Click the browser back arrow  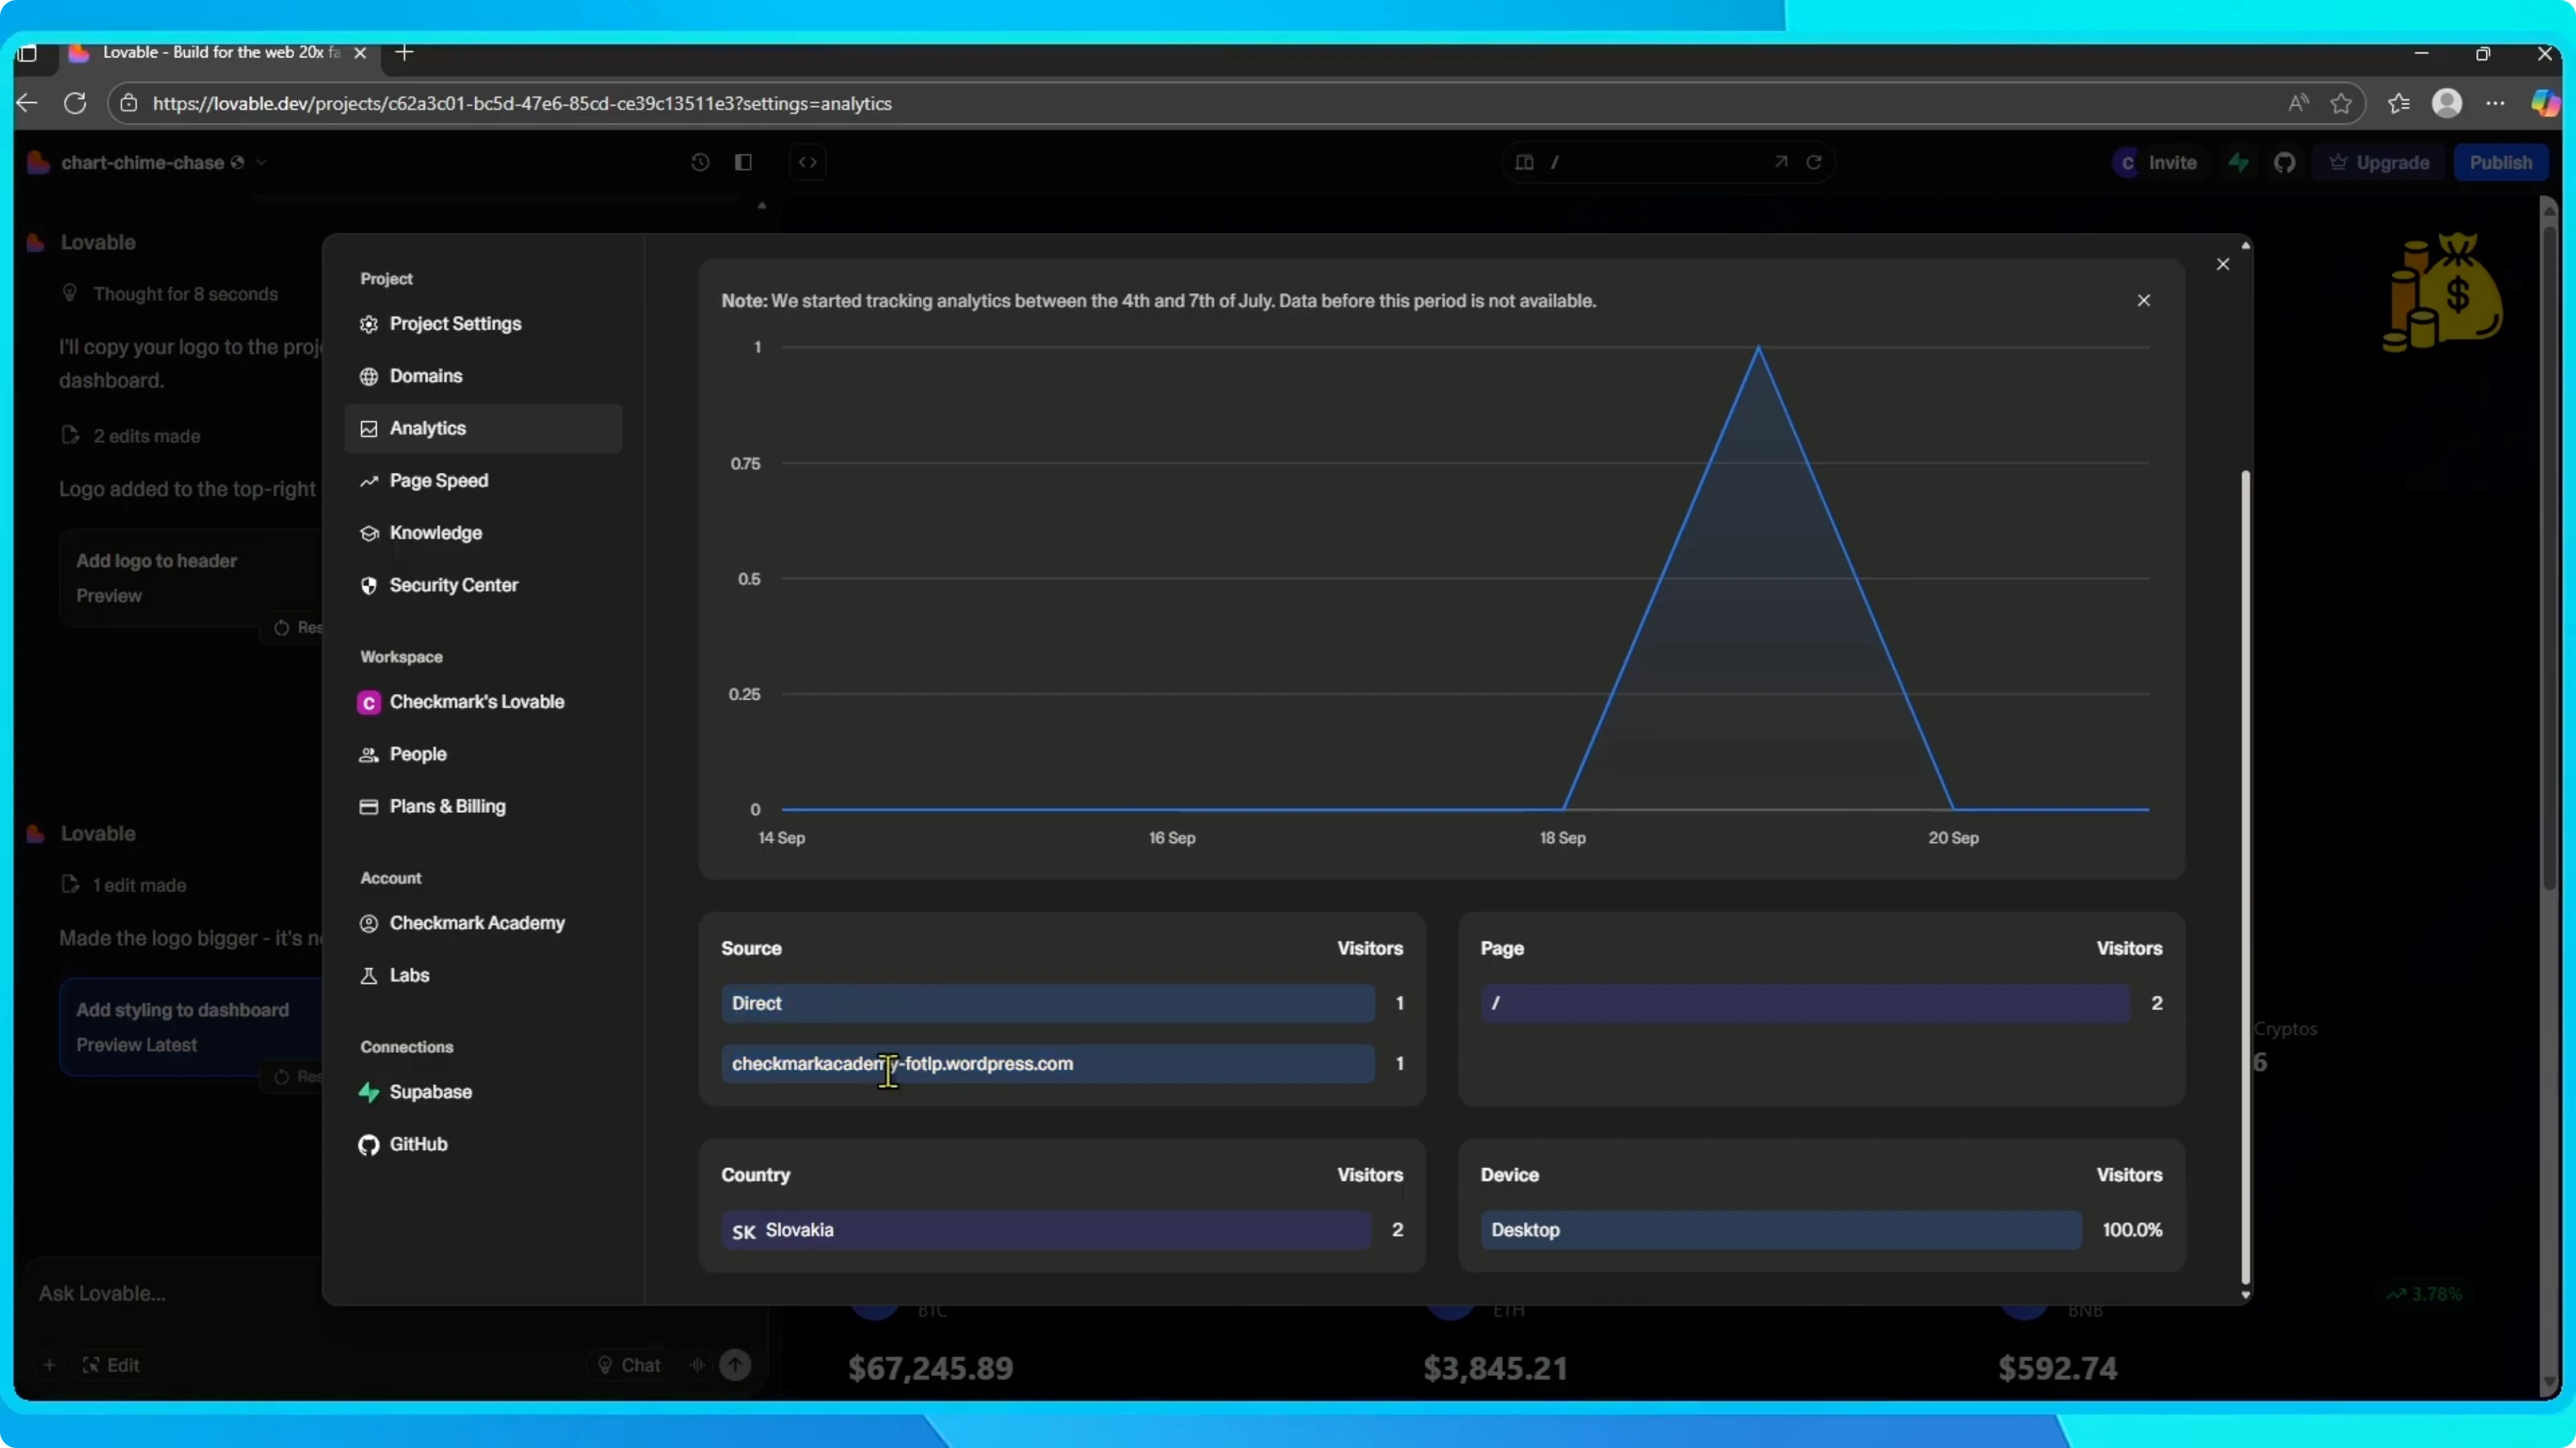[x=27, y=103]
